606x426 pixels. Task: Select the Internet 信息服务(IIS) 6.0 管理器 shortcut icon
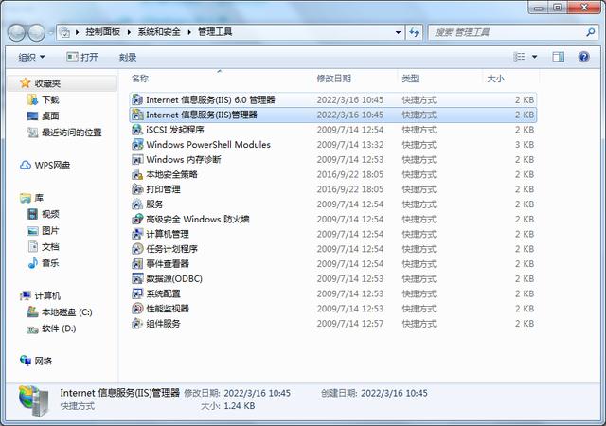(137, 99)
